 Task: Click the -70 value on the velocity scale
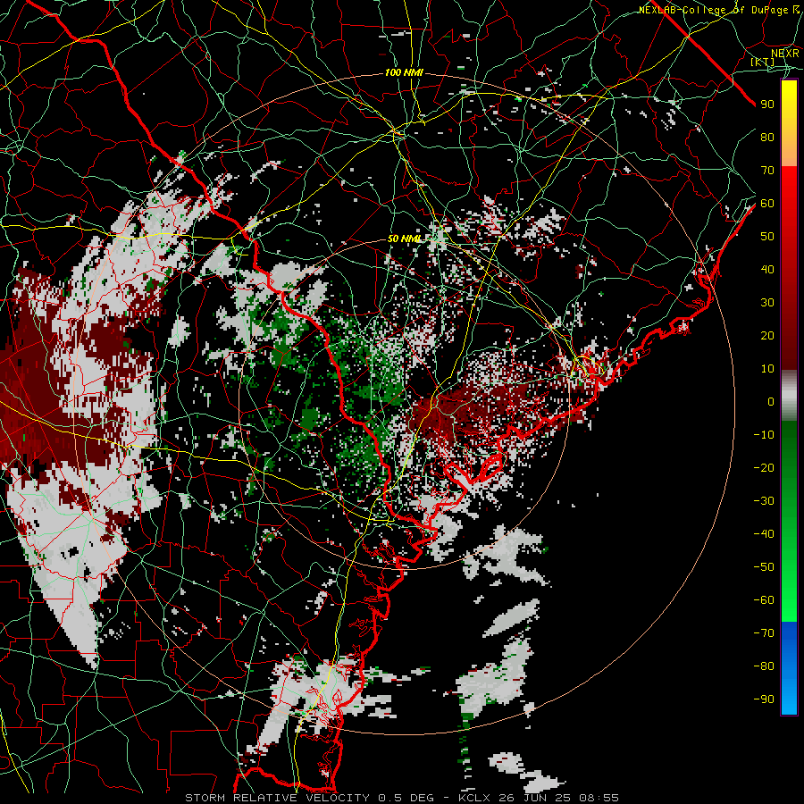click(x=764, y=633)
